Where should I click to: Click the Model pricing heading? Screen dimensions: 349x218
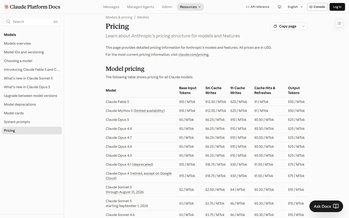pyautogui.click(x=125, y=69)
